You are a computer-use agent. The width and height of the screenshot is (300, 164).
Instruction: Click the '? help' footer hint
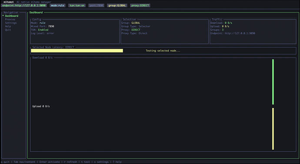click(x=117, y=162)
